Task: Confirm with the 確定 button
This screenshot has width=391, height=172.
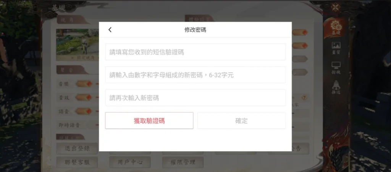Action: pyautogui.click(x=241, y=121)
